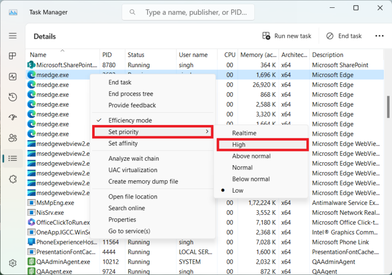Screen dimensions: 392x275
Task: Sort by Name column header
Action: (63, 54)
